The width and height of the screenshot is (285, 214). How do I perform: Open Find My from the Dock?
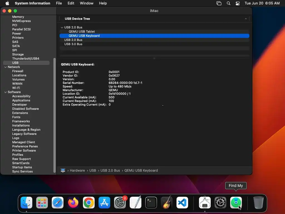pyautogui.click(x=236, y=203)
